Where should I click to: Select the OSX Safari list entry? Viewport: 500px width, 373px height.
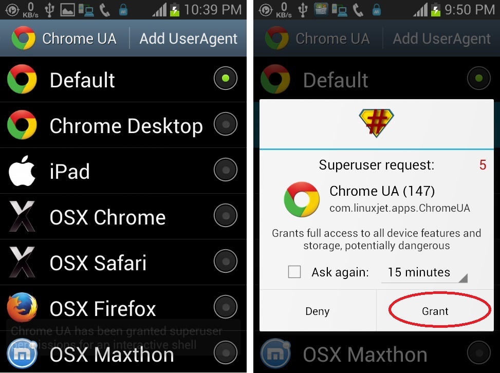pos(123,262)
